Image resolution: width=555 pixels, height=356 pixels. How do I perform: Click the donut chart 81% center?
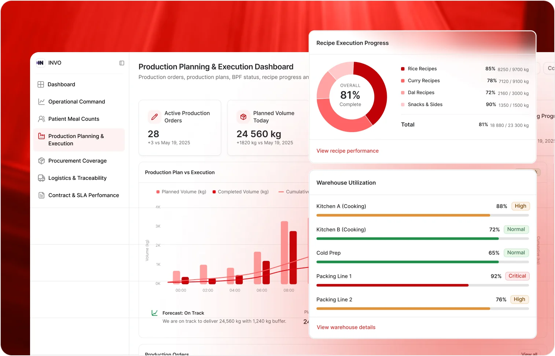pos(350,95)
